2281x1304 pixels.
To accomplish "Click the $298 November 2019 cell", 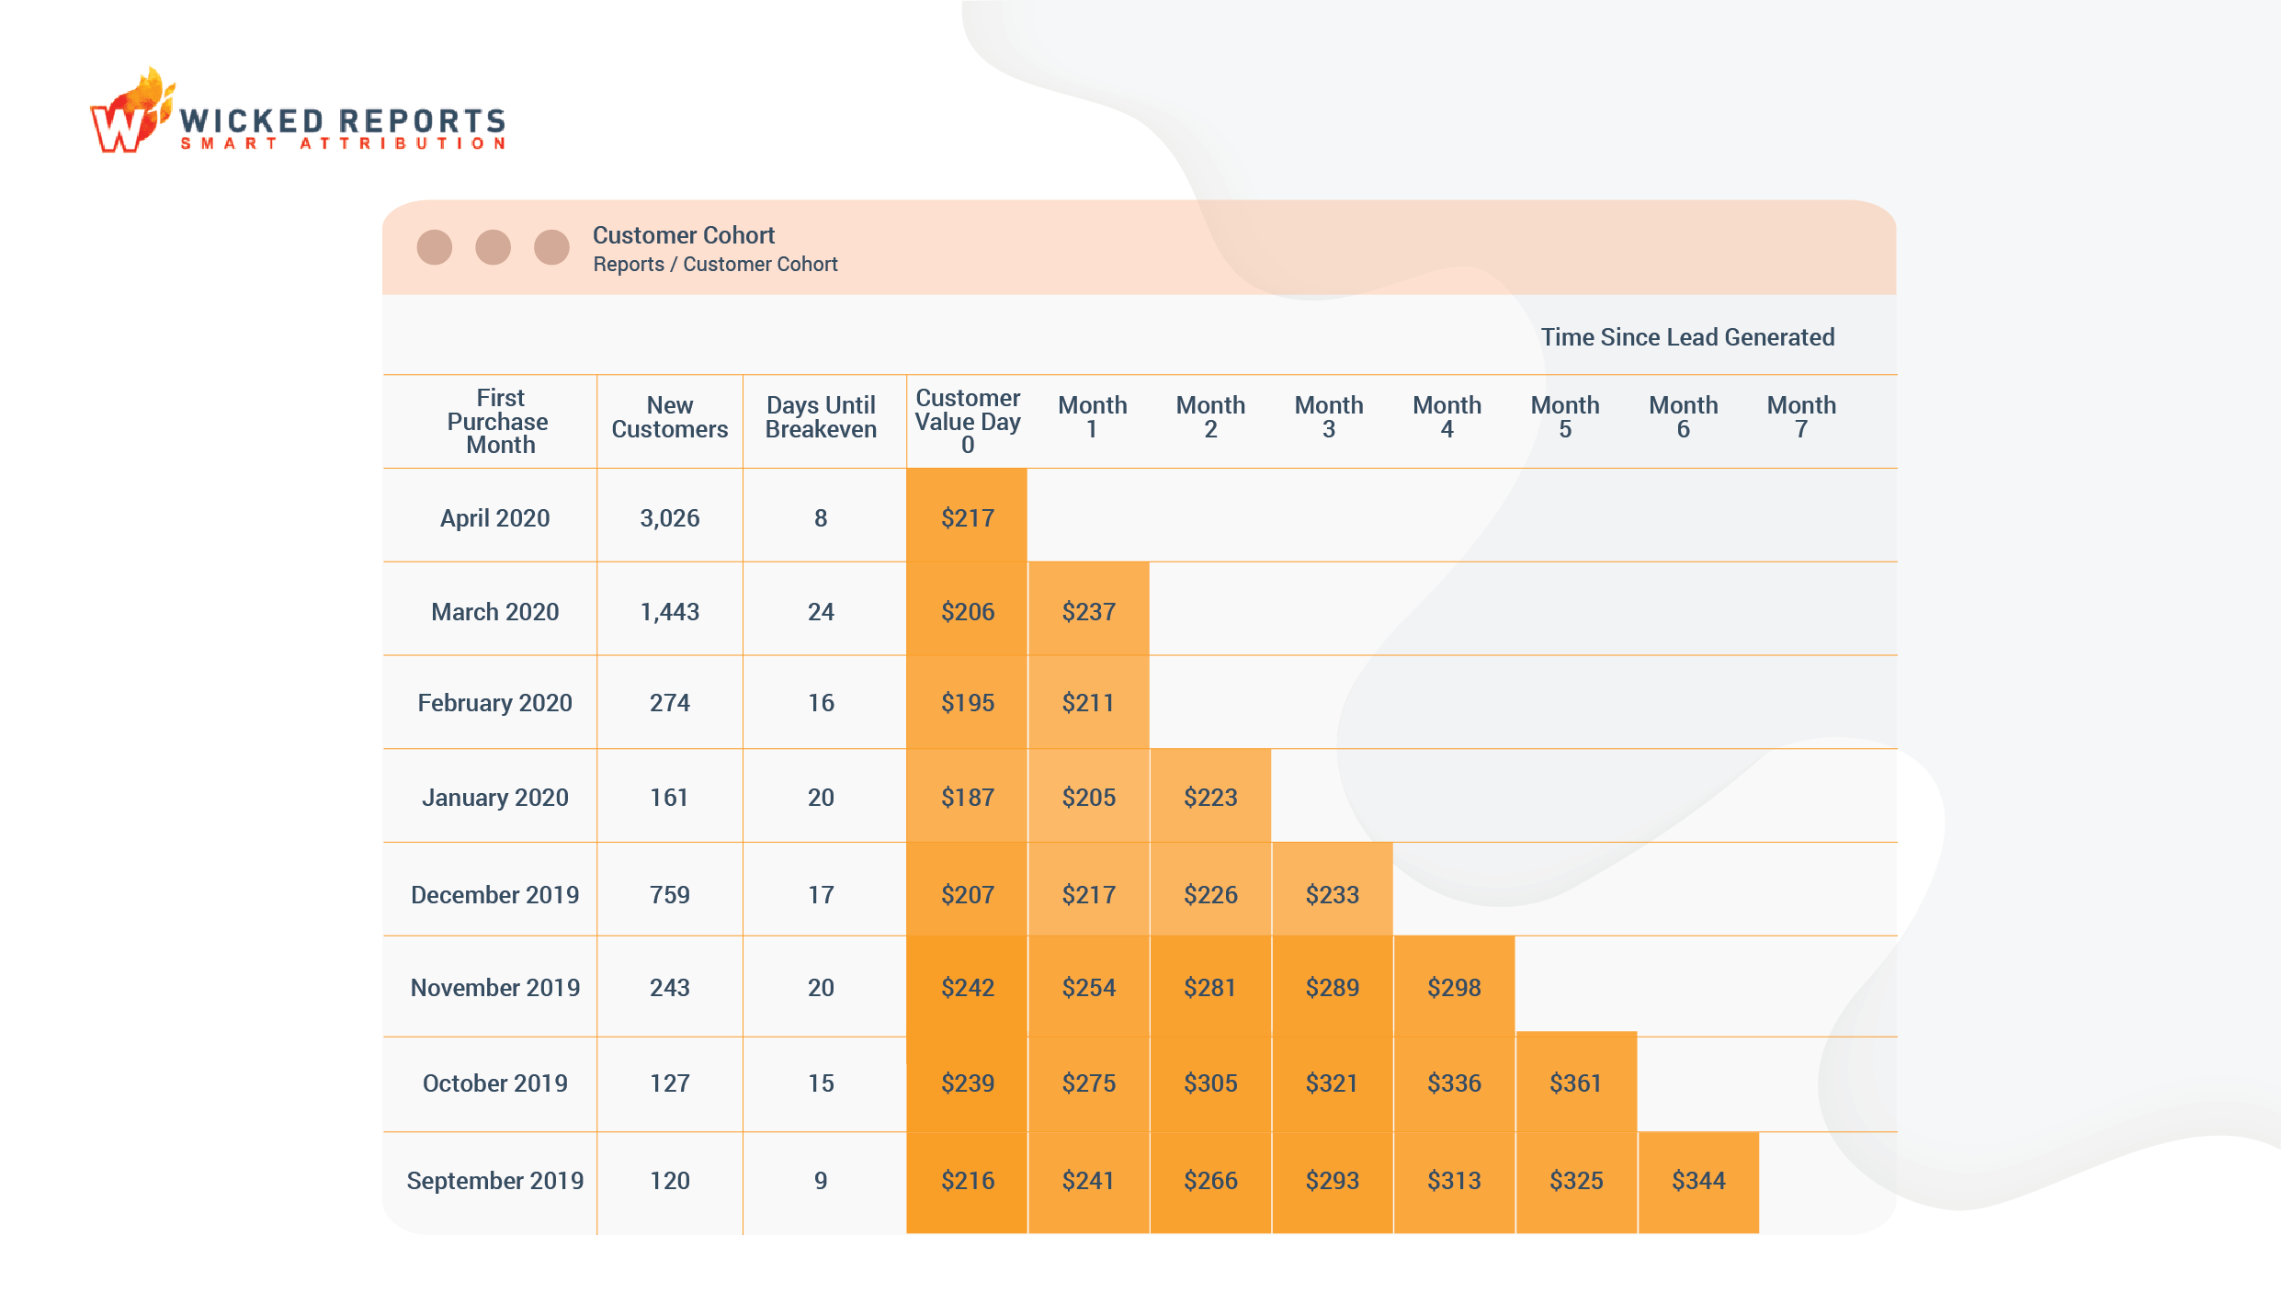I will [x=1453, y=988].
